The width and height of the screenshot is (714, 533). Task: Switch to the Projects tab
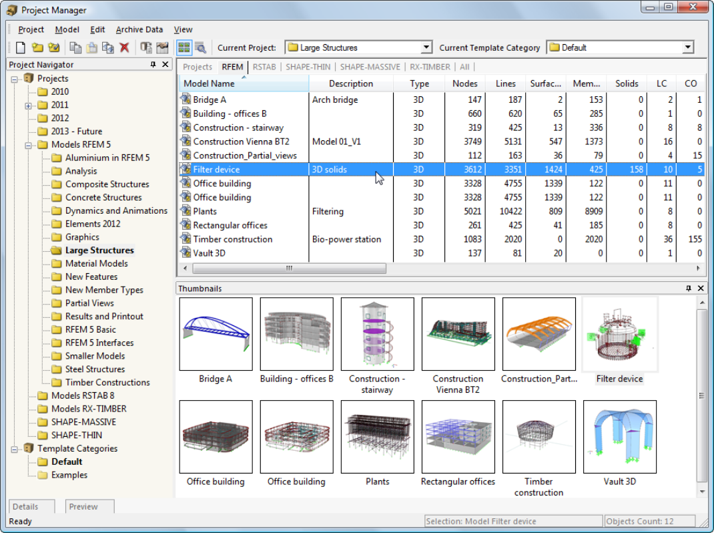(197, 67)
